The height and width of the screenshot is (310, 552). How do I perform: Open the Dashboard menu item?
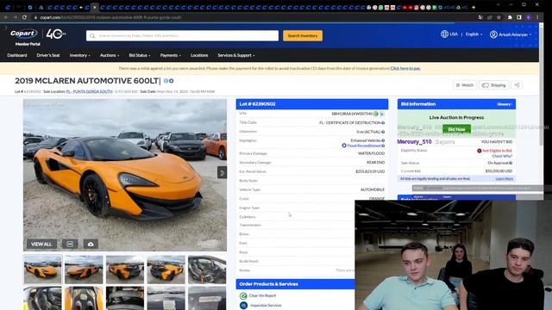(17, 55)
